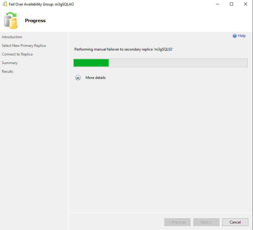This screenshot has height=230, width=253.
Task: Click the blue Help question-mark icon
Action: coord(235,36)
